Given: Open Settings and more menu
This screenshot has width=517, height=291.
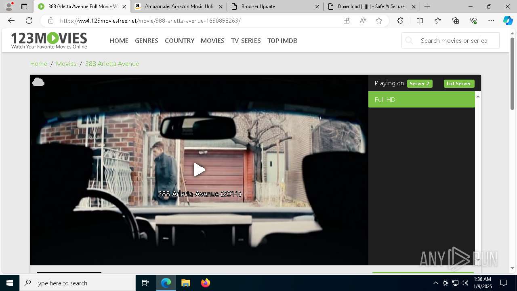Looking at the screenshot, I should click(491, 21).
